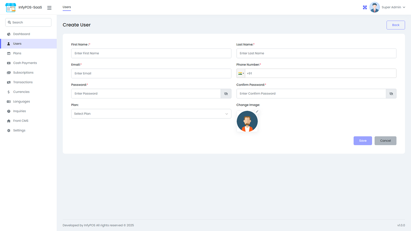Select the Currencies dollar icon
Image resolution: width=411 pixels, height=231 pixels.
pyautogui.click(x=8, y=92)
